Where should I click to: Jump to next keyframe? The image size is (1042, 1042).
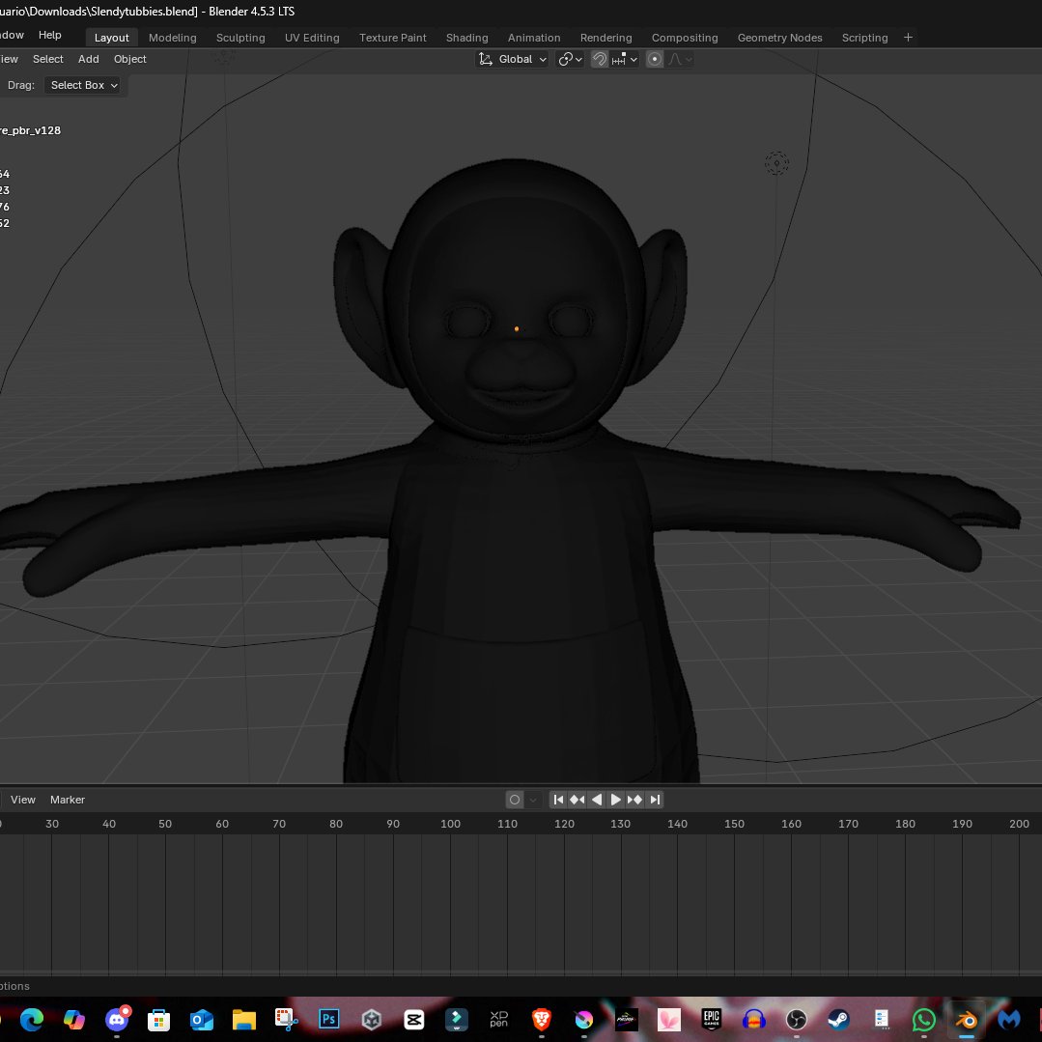click(x=634, y=800)
